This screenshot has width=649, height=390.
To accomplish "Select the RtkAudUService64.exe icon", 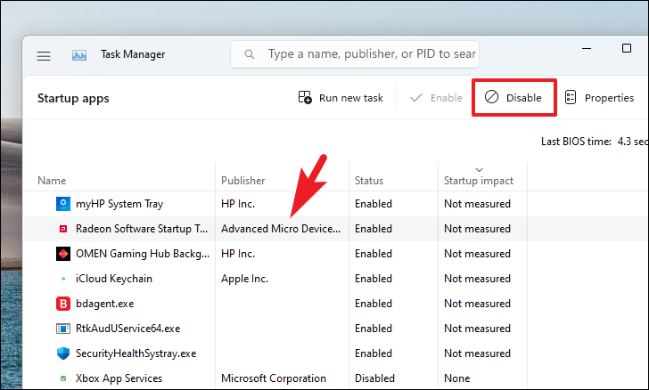I will coord(63,329).
